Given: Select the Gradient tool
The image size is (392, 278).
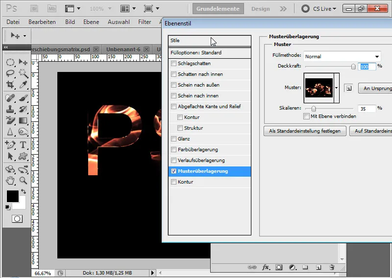Looking at the screenshot, I should point(23,120).
